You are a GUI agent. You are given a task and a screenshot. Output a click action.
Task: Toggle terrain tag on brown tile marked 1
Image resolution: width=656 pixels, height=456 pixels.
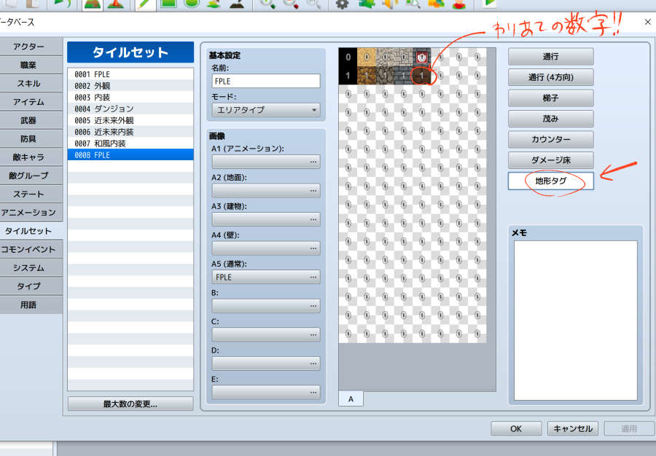click(422, 76)
